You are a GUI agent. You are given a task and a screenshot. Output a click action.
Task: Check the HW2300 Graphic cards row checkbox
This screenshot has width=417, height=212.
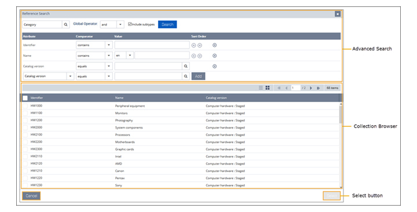point(25,149)
